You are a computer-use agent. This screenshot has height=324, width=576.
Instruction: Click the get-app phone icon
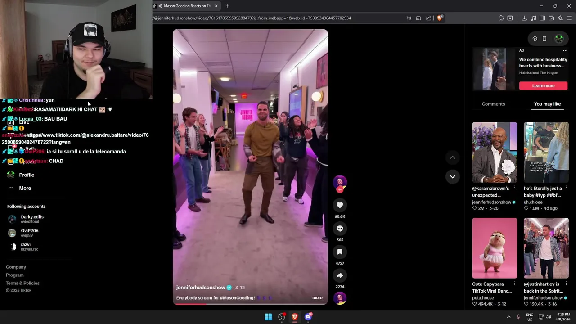point(544,39)
